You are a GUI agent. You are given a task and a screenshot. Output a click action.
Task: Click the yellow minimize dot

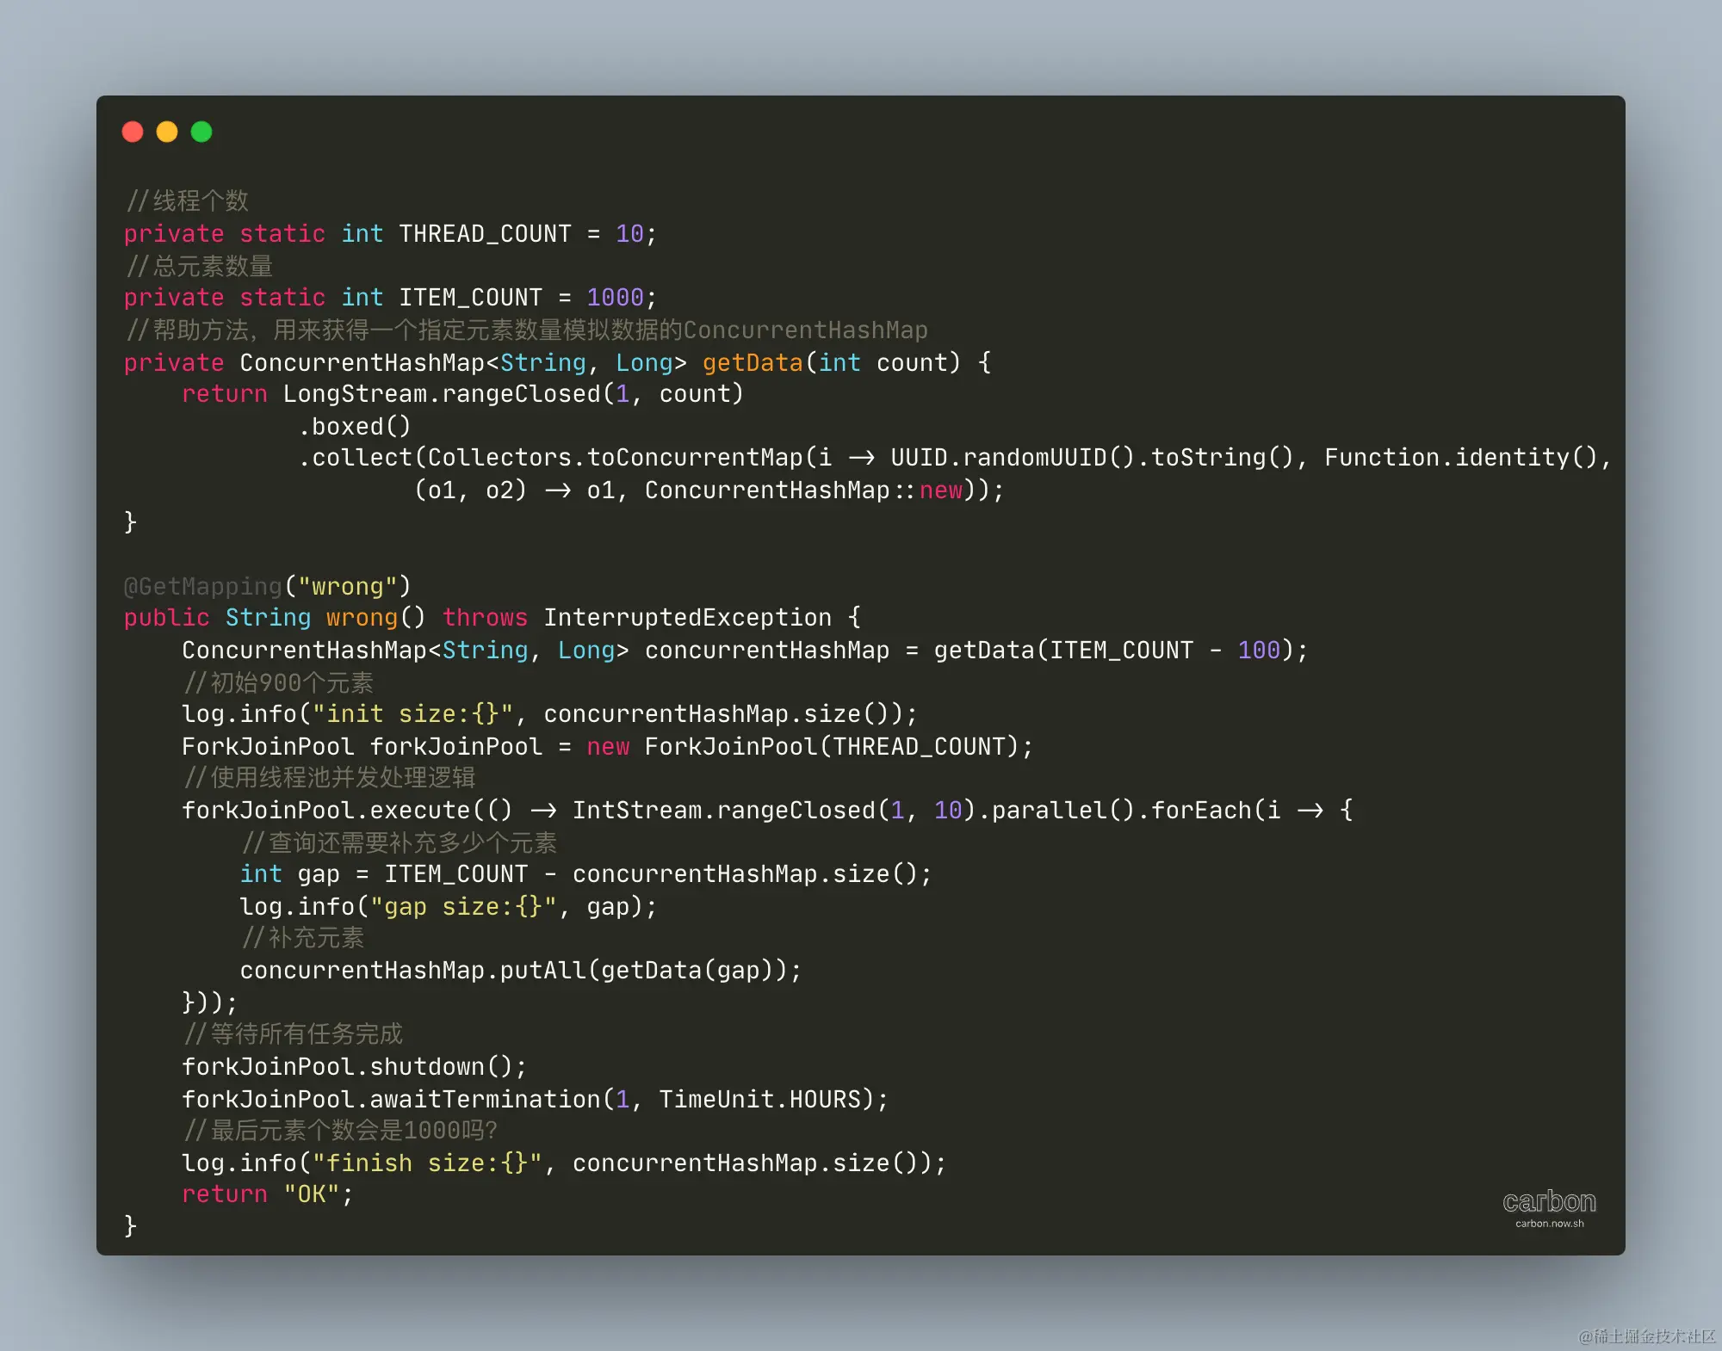pyautogui.click(x=167, y=132)
